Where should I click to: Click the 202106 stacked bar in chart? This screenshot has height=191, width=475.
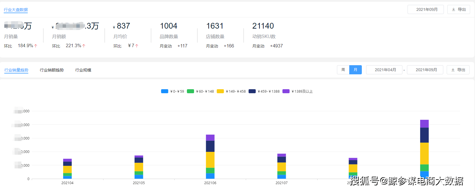(x=210, y=157)
